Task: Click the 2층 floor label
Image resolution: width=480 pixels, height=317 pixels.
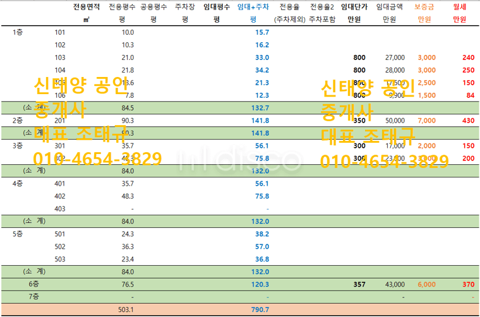Action: click(18, 121)
